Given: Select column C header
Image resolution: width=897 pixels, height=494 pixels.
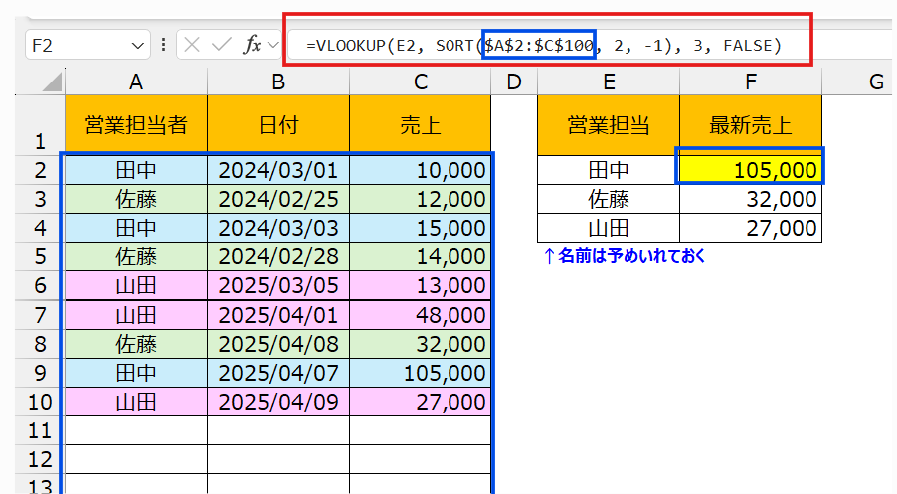Looking at the screenshot, I should coord(421,82).
